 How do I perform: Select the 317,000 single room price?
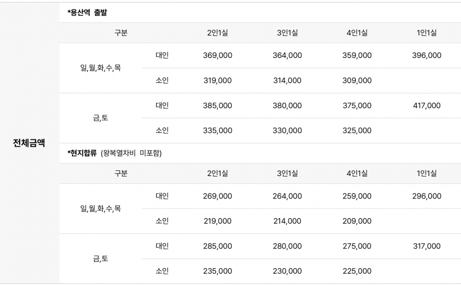click(426, 246)
